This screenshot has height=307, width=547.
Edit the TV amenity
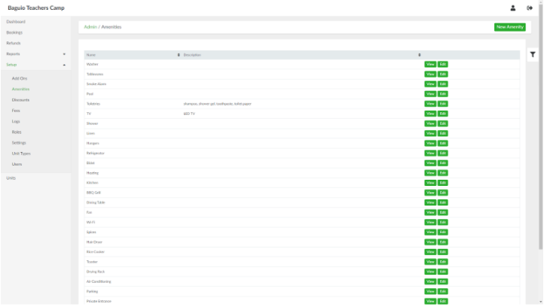pyautogui.click(x=443, y=114)
